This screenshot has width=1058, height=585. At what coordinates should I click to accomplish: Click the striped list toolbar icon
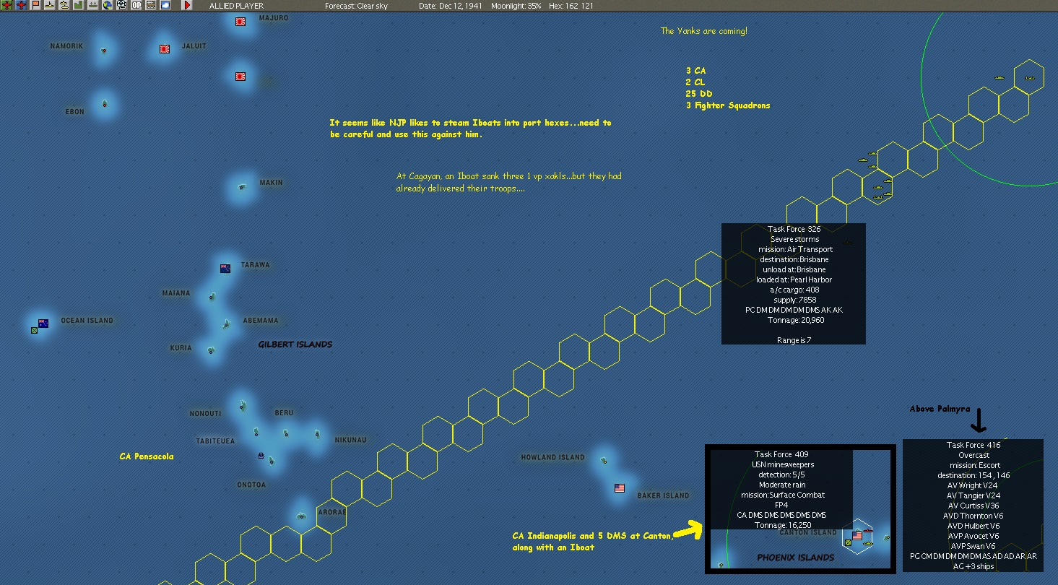(150, 5)
